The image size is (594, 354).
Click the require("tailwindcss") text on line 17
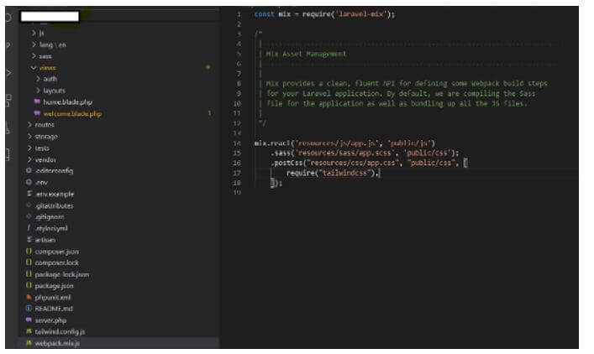click(x=331, y=173)
